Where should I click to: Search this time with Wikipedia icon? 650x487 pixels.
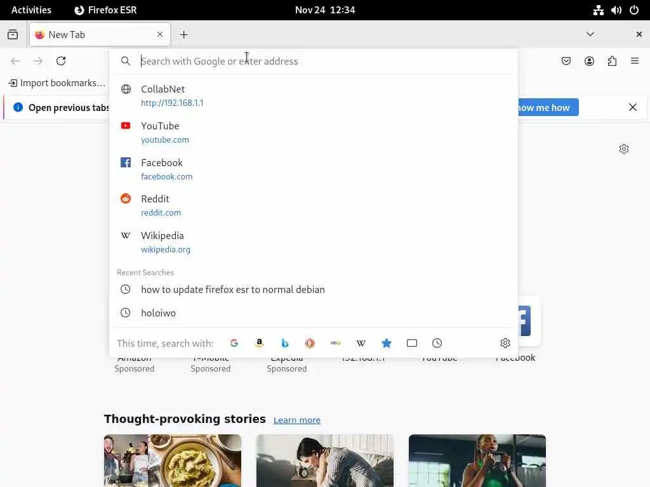click(361, 343)
